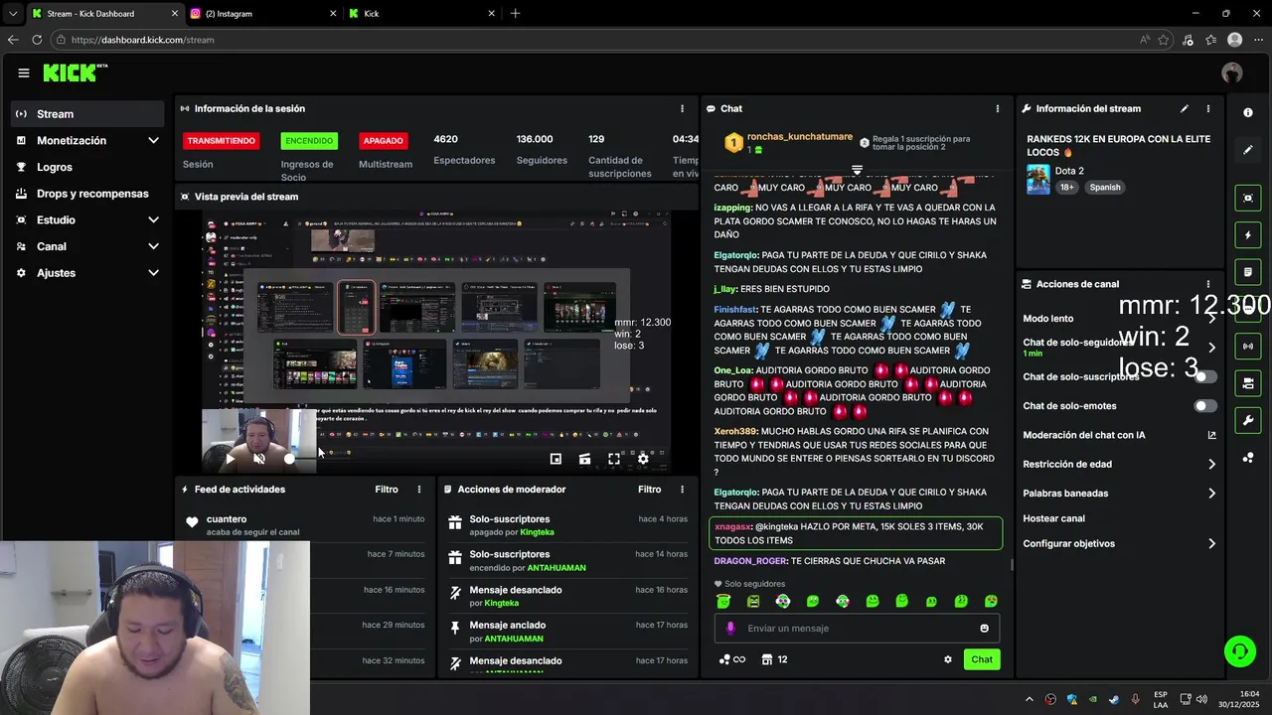Expand the Ajustes sidebar section

[87, 273]
